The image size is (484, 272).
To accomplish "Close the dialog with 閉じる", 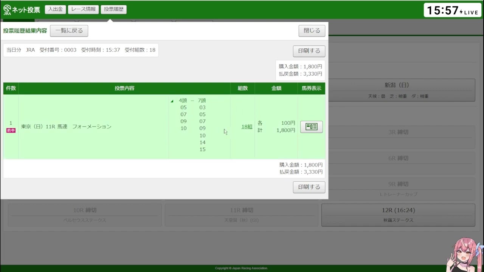I will (312, 31).
